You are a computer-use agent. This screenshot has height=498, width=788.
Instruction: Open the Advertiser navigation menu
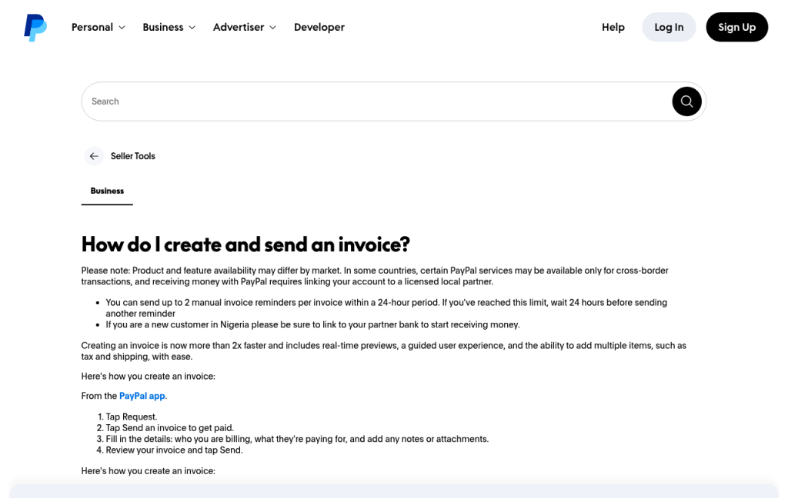pos(244,27)
